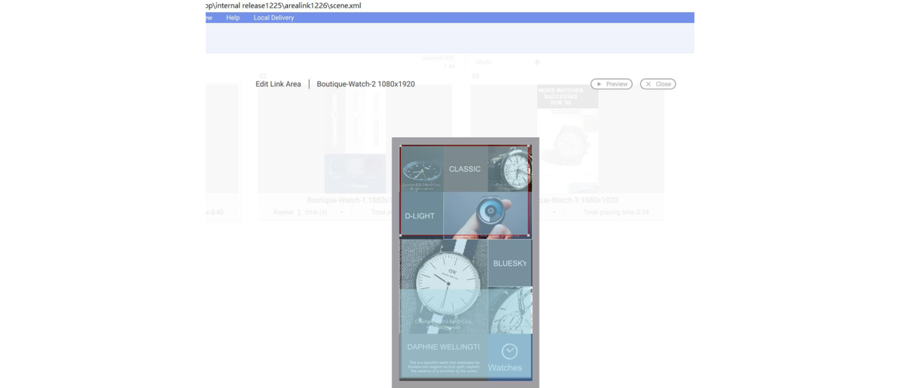
Task: Open the Help menu
Action: pos(233,18)
